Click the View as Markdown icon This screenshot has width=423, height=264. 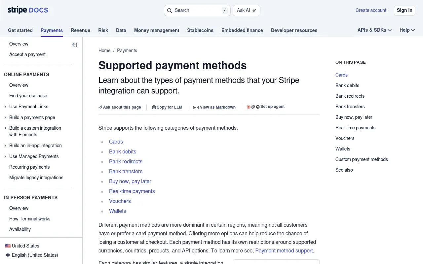(x=196, y=107)
